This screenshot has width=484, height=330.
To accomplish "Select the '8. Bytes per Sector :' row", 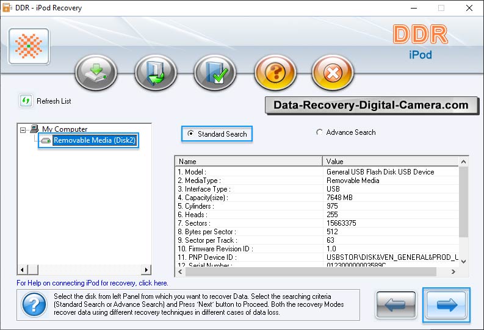I will click(x=317, y=232).
